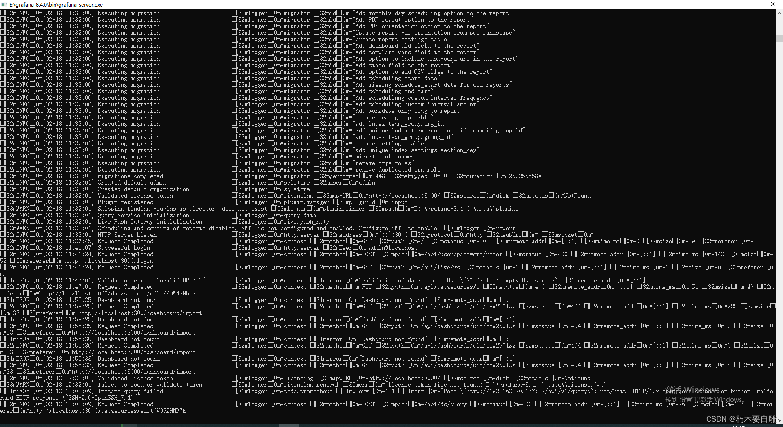Click 'add unique index settings.section_key' entry
This screenshot has width=783, height=427.
tap(416, 150)
